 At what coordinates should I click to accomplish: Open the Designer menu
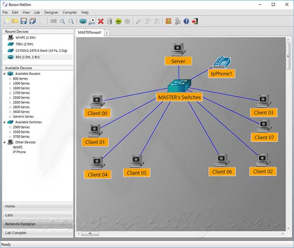point(51,12)
